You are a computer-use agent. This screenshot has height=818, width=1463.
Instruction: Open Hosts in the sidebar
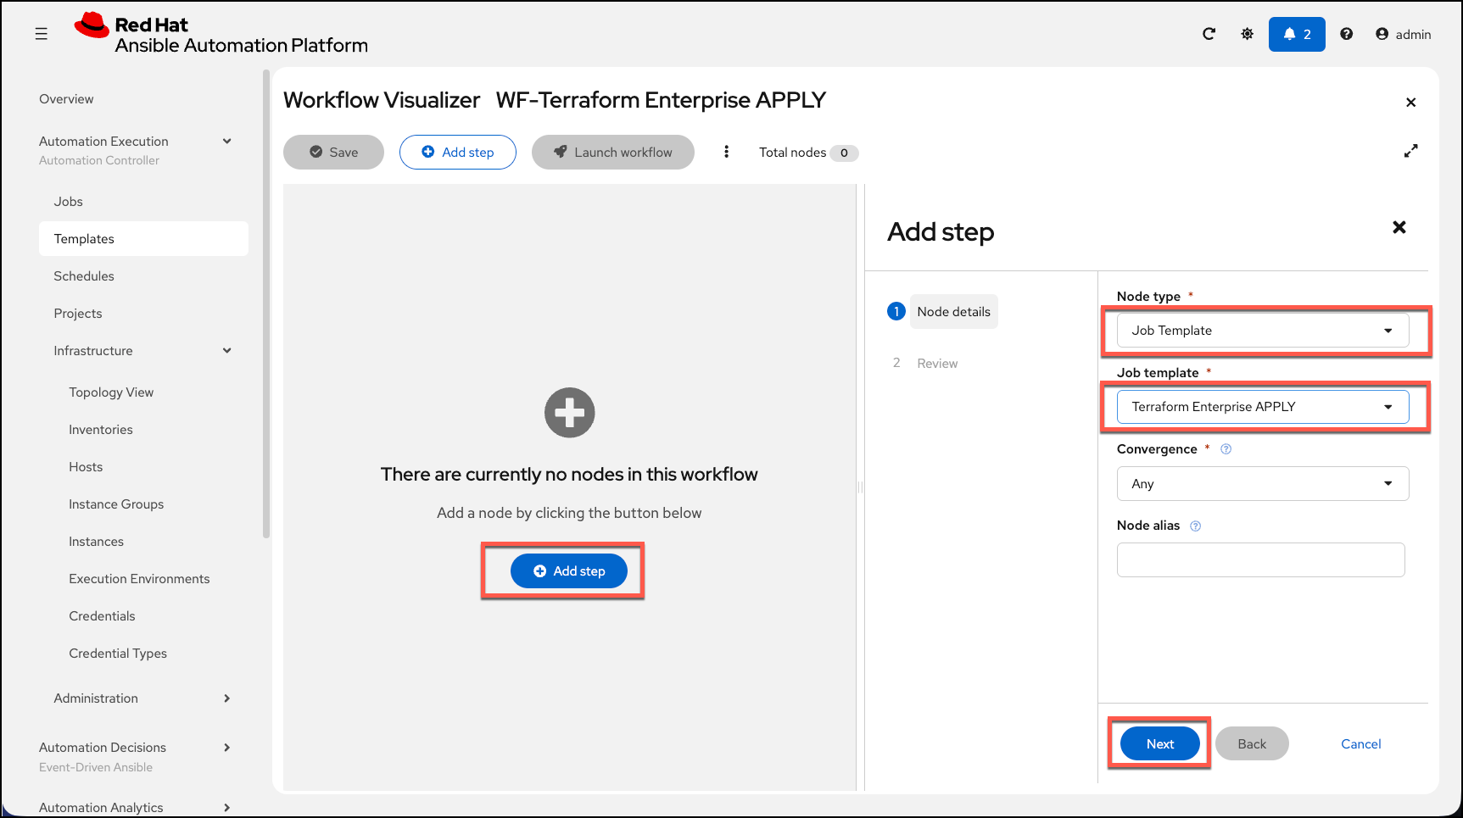(x=86, y=467)
